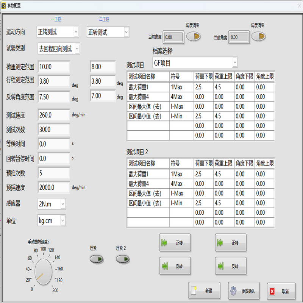Select the 二工位 station label

(104, 19)
